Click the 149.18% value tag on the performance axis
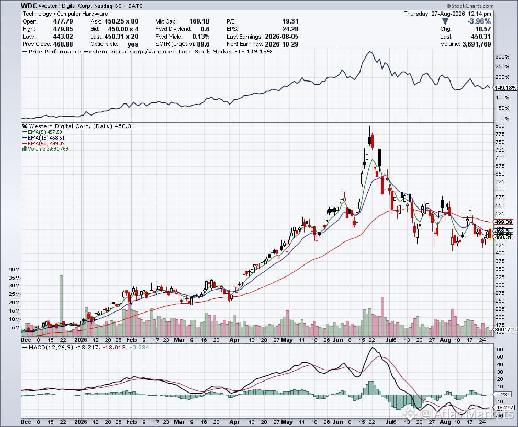The width and height of the screenshot is (518, 427). coord(505,88)
